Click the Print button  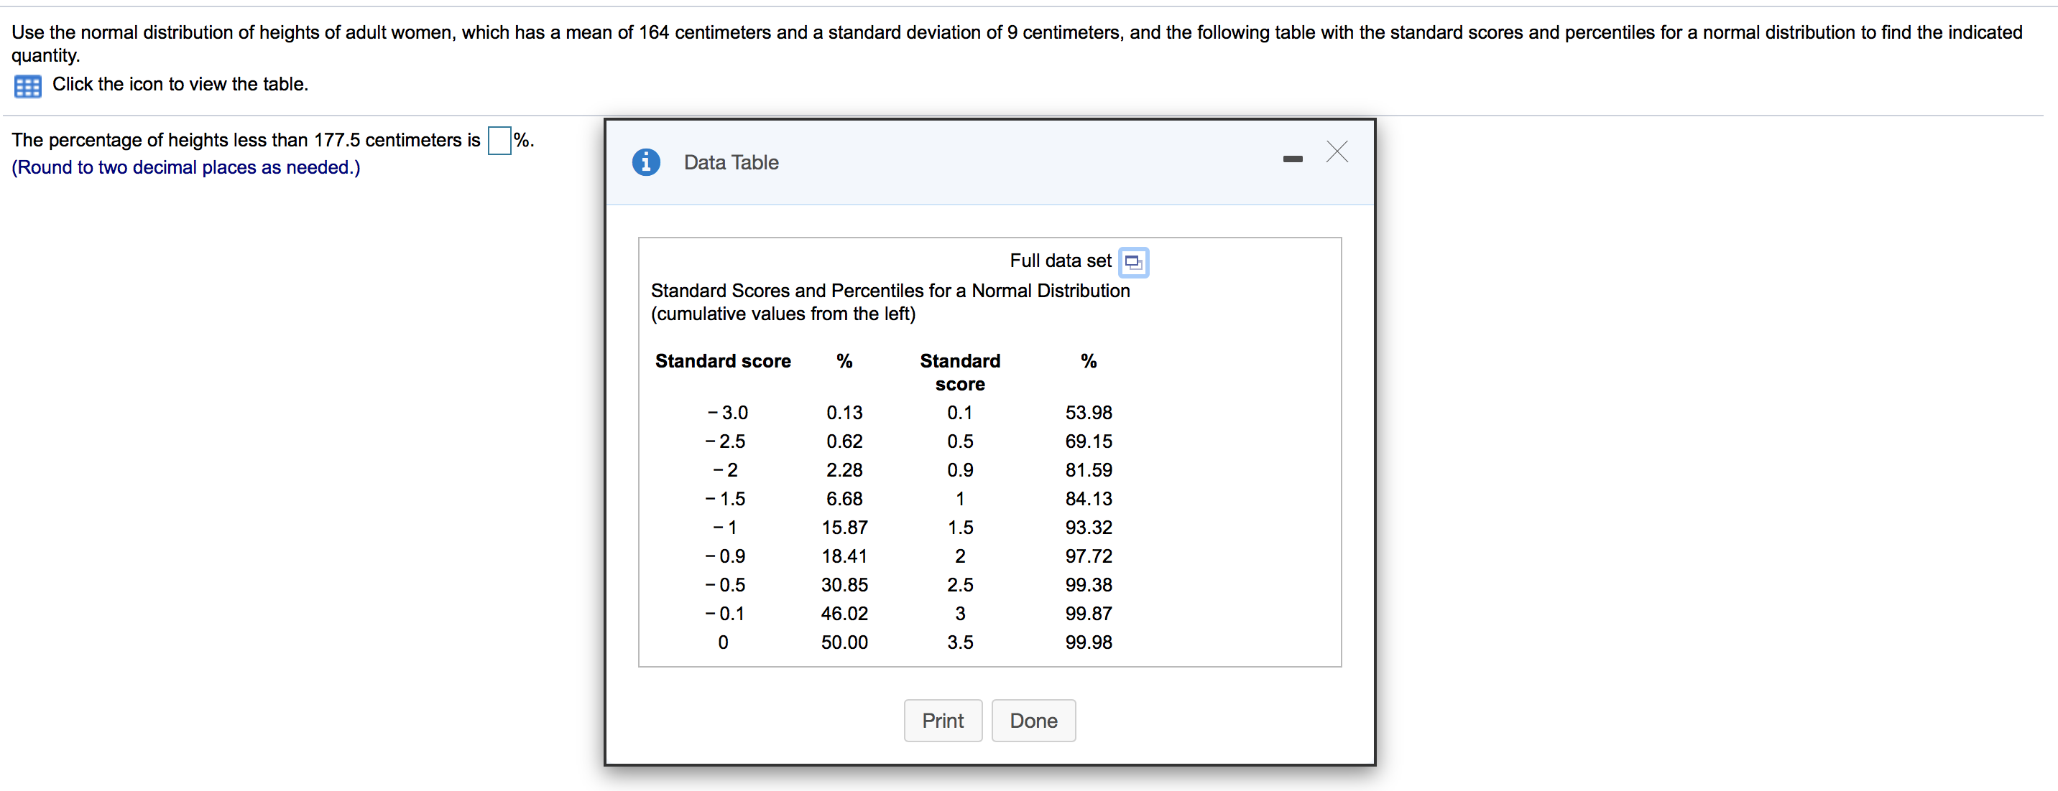(x=942, y=720)
